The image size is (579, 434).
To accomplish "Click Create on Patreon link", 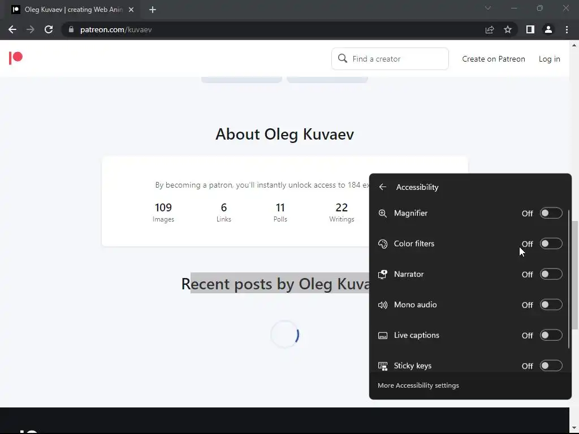I will pyautogui.click(x=493, y=59).
